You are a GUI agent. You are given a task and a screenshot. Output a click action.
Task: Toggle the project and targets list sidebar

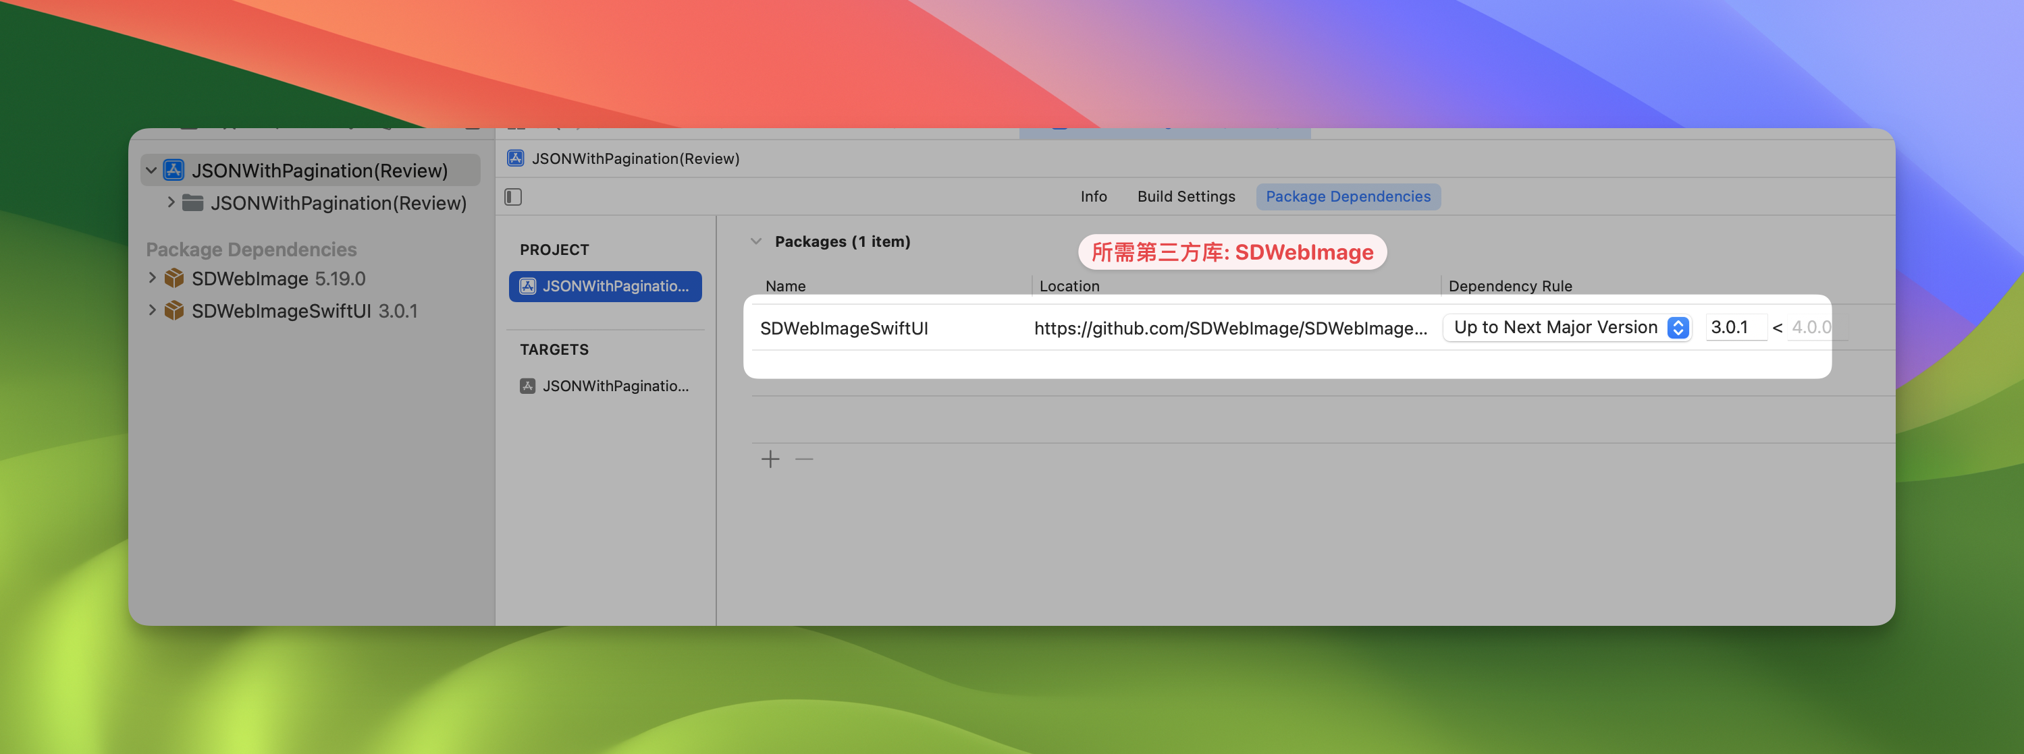513,196
